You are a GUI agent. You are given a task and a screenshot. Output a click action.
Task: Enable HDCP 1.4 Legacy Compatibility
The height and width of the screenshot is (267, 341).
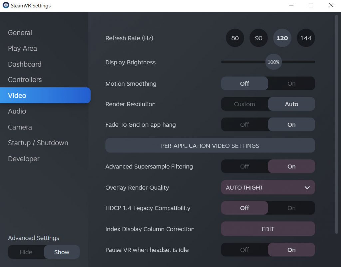(x=291, y=208)
